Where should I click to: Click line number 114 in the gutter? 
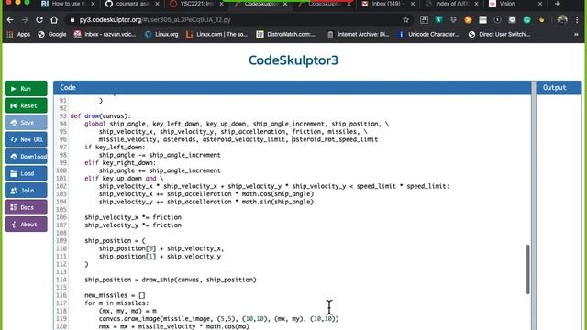click(x=61, y=280)
